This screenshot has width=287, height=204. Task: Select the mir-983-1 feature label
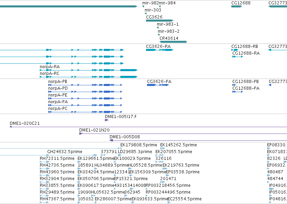point(168,24)
